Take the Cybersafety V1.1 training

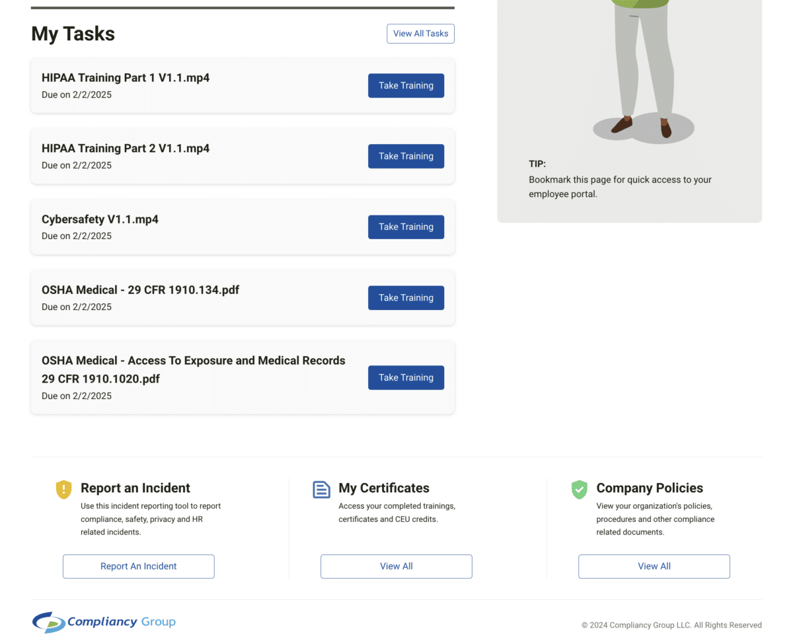(x=406, y=227)
